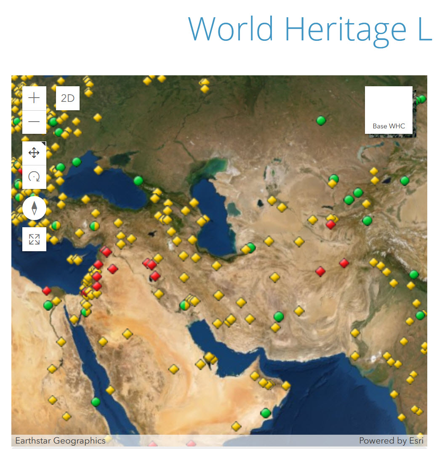Zoom in with the plus button
The width and height of the screenshot is (434, 449).
point(34,98)
